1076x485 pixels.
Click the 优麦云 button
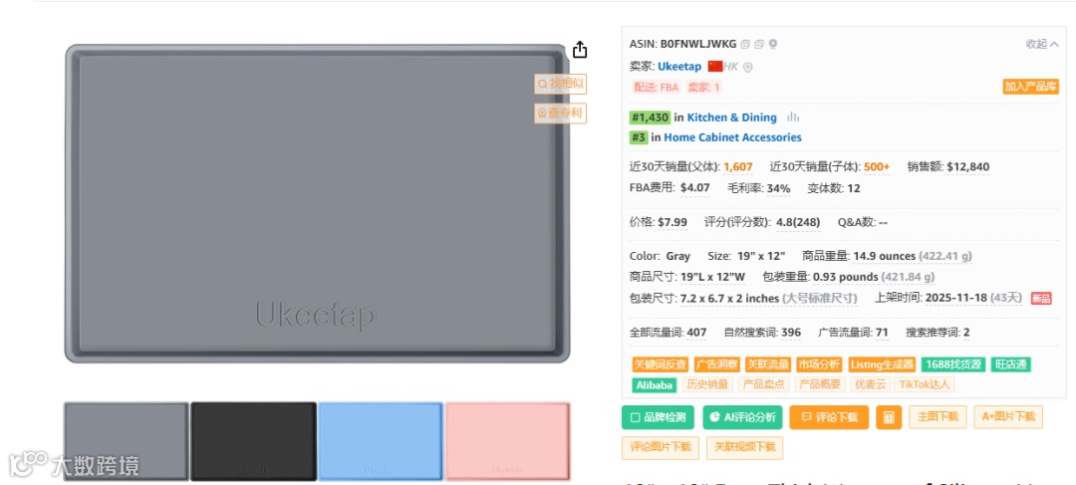pyautogui.click(x=870, y=384)
